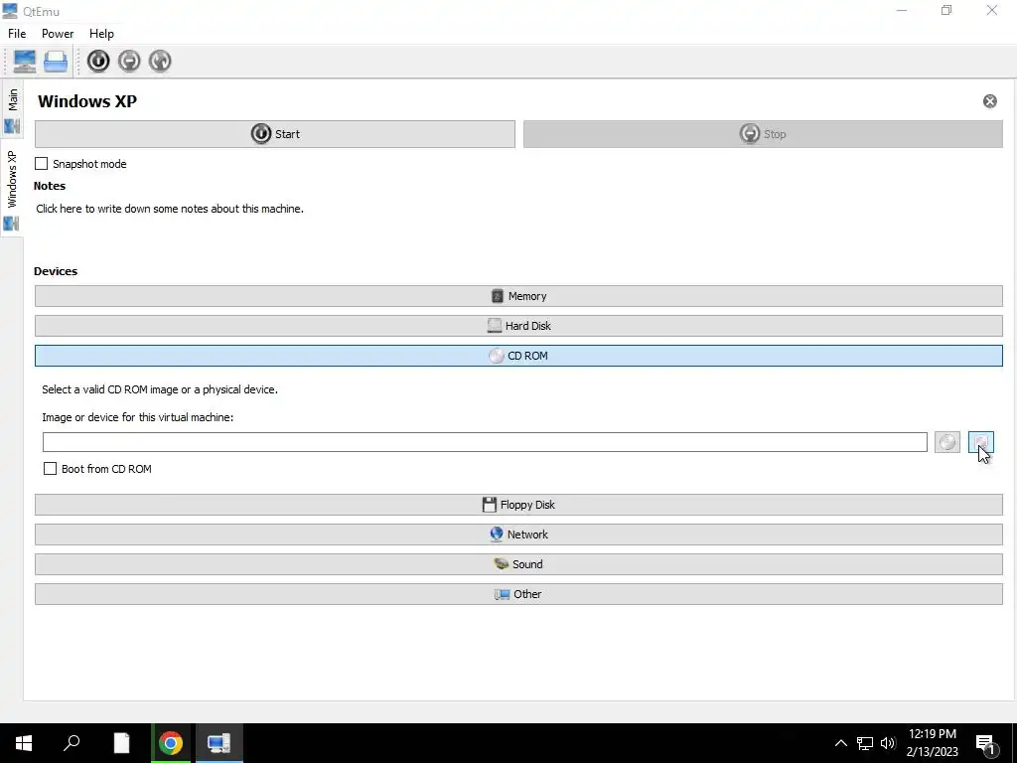Click the 'Windows XP' machine title heading
This screenshot has width=1017, height=763.
[x=87, y=101]
